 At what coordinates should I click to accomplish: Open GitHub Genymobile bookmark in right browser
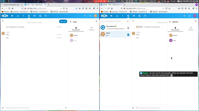159,12
